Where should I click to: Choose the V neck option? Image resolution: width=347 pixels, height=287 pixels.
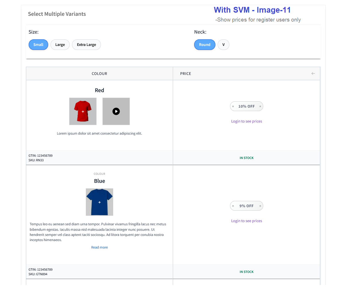(x=223, y=45)
